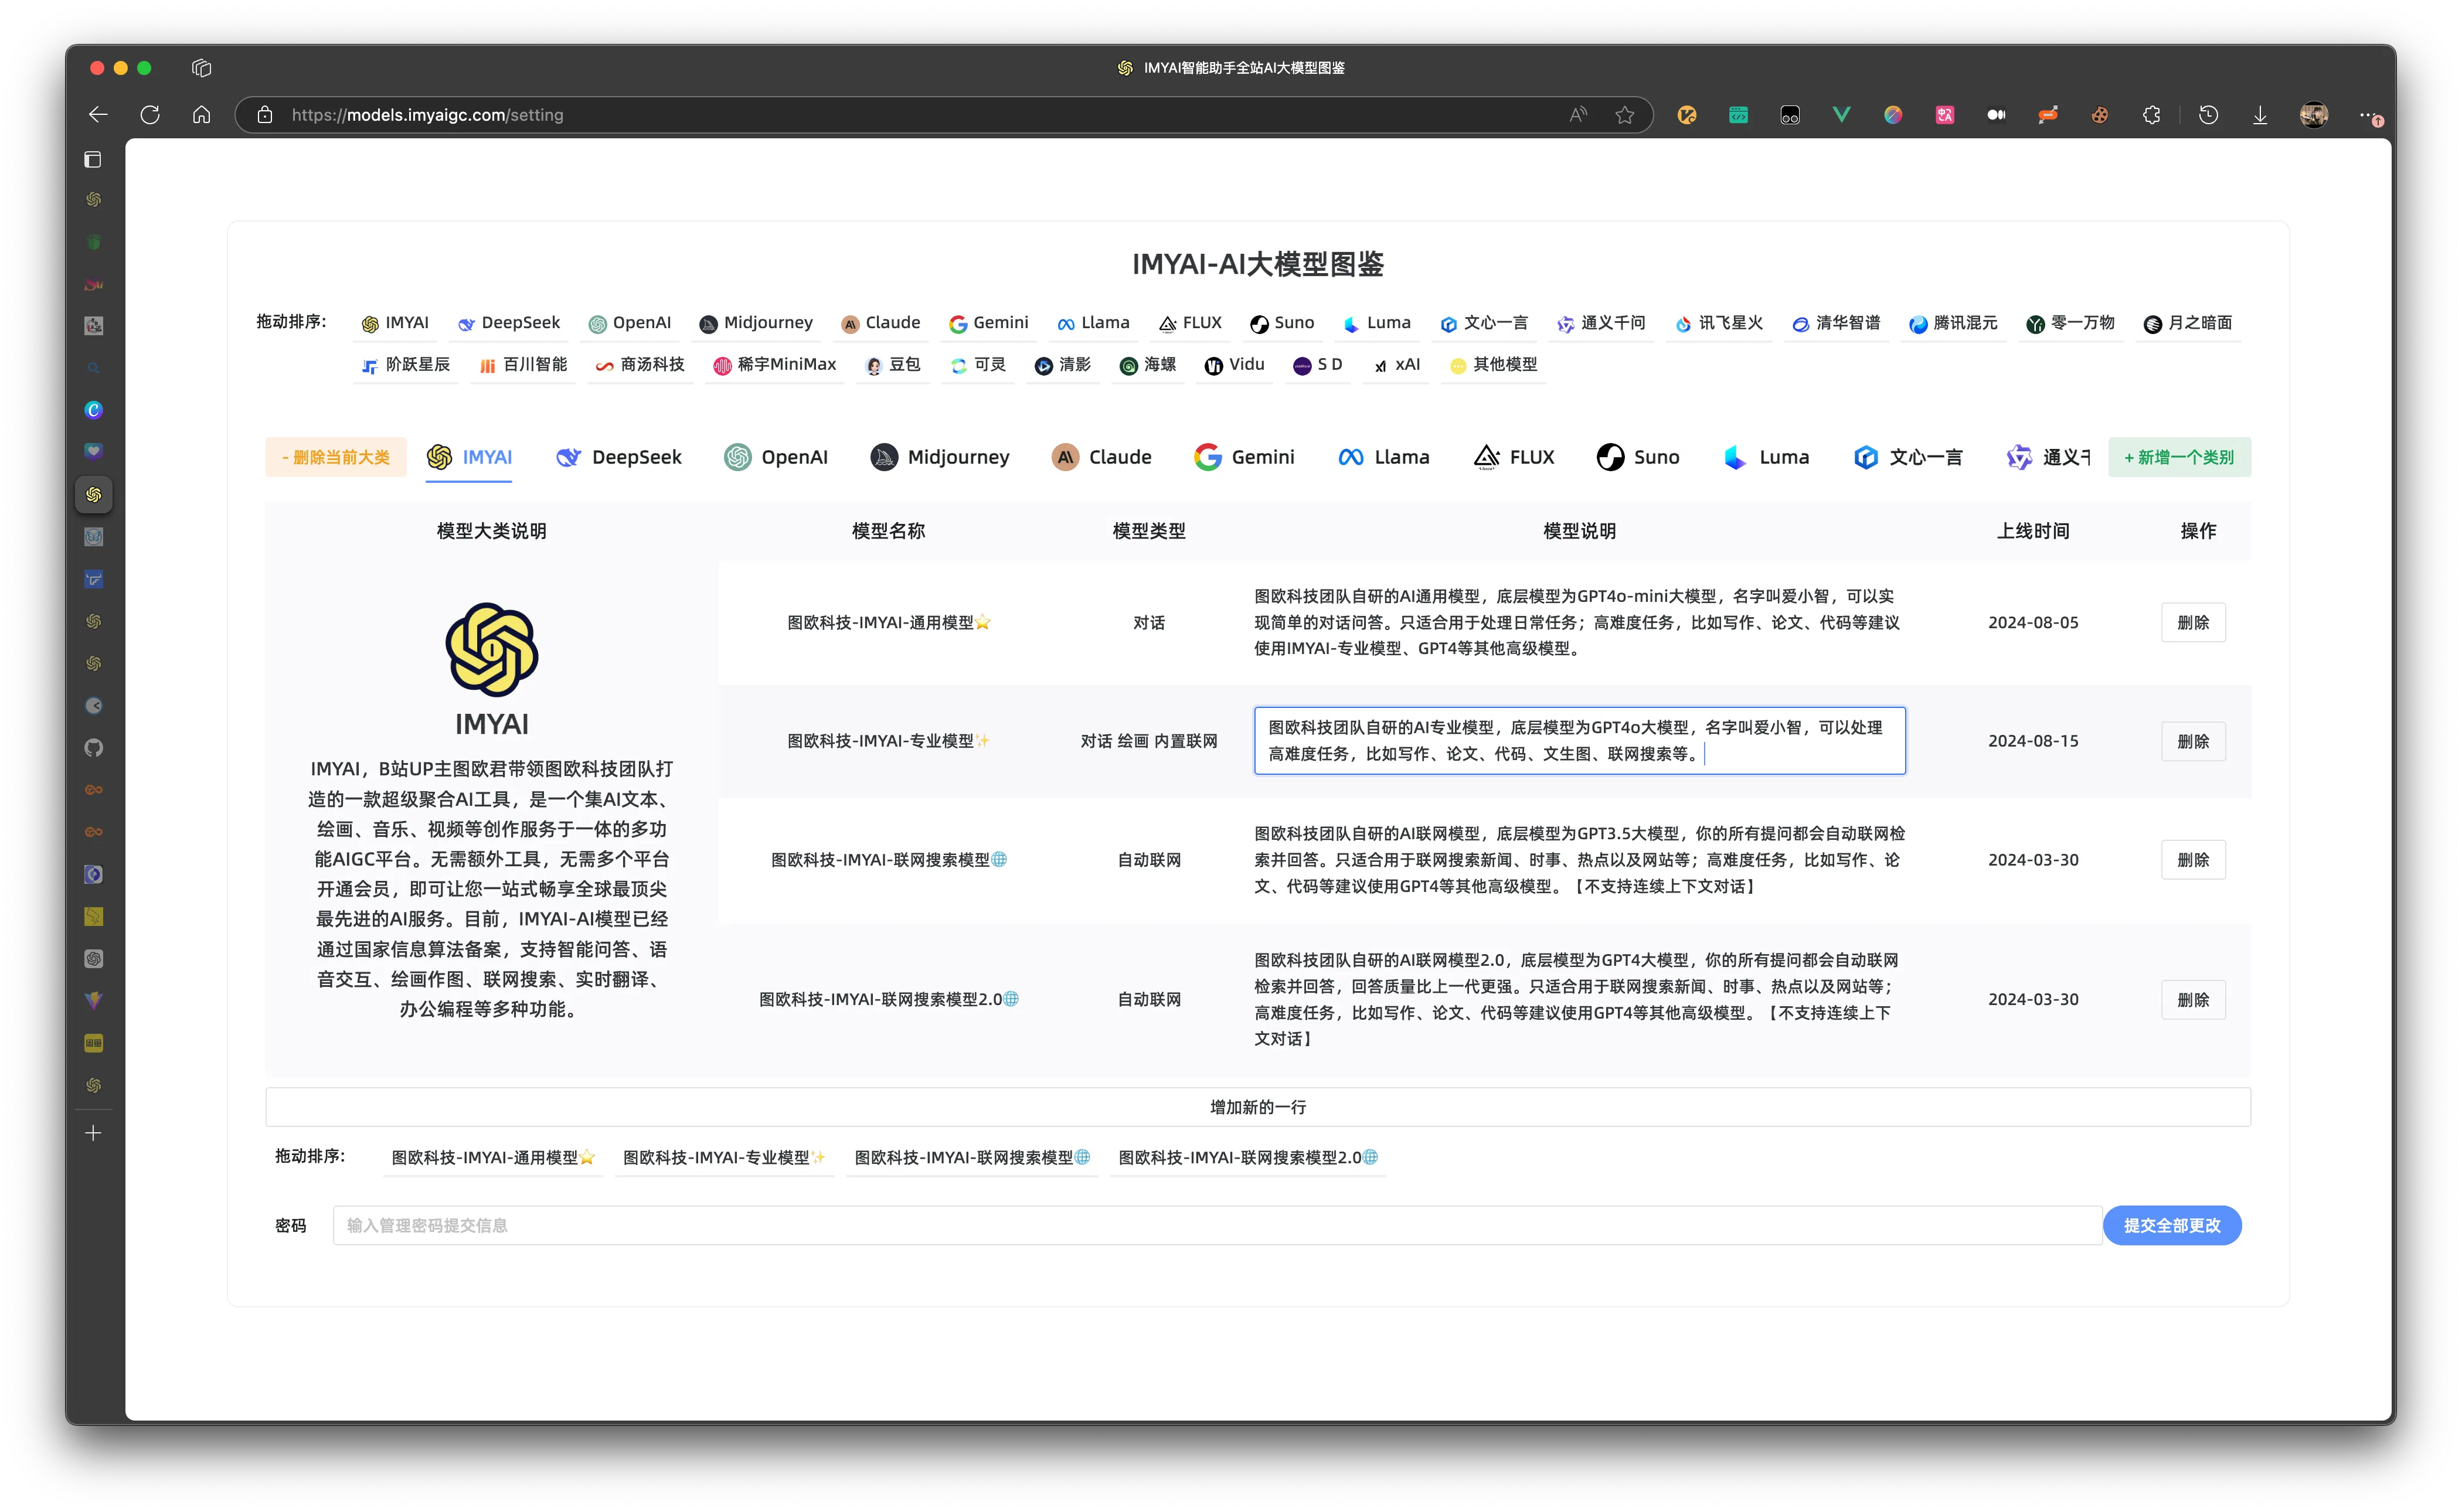Click the Midjourney tag in top sort row
This screenshot has width=2462, height=1512.
[756, 323]
